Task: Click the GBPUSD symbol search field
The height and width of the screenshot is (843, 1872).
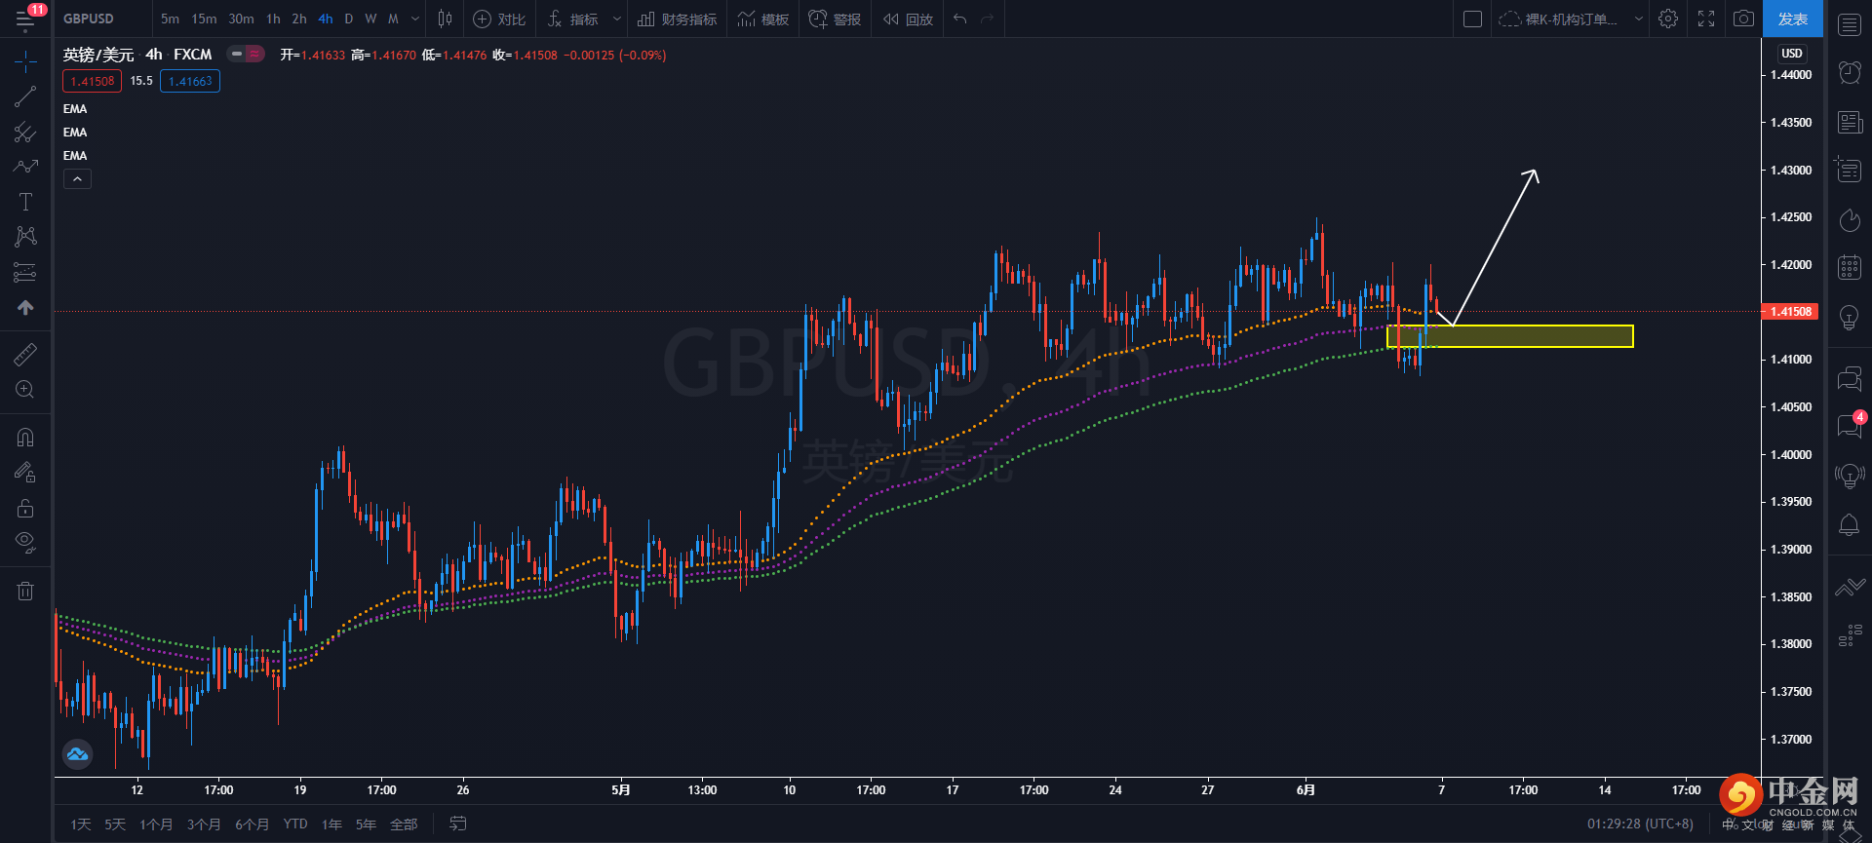Action: coord(102,19)
